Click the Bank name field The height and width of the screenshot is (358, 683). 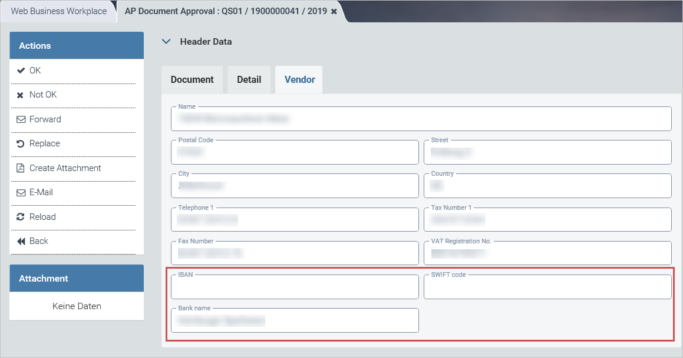(295, 321)
